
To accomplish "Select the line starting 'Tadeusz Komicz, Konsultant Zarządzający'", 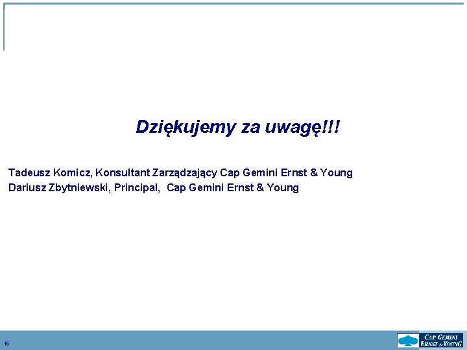I will tap(180, 172).
